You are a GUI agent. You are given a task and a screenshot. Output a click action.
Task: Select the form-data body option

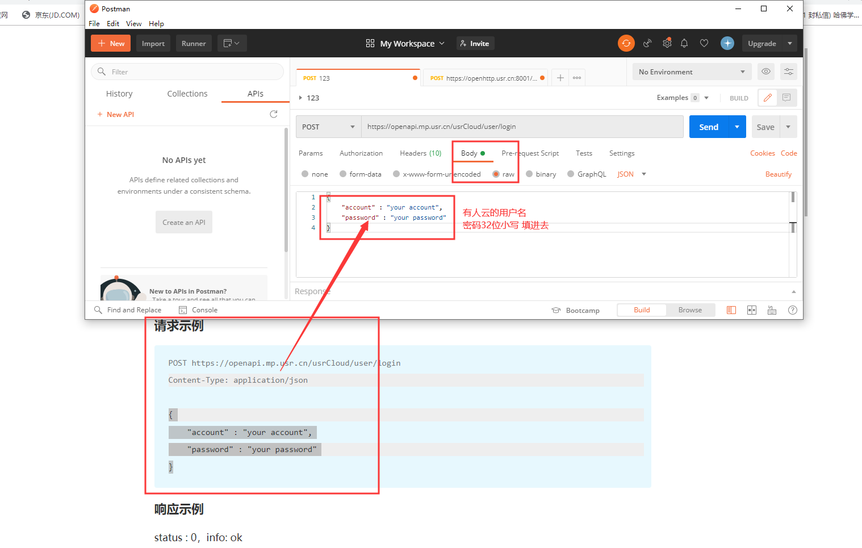pyautogui.click(x=344, y=174)
